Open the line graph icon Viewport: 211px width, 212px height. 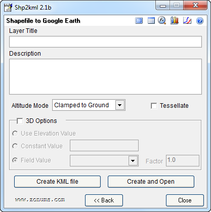187,21
